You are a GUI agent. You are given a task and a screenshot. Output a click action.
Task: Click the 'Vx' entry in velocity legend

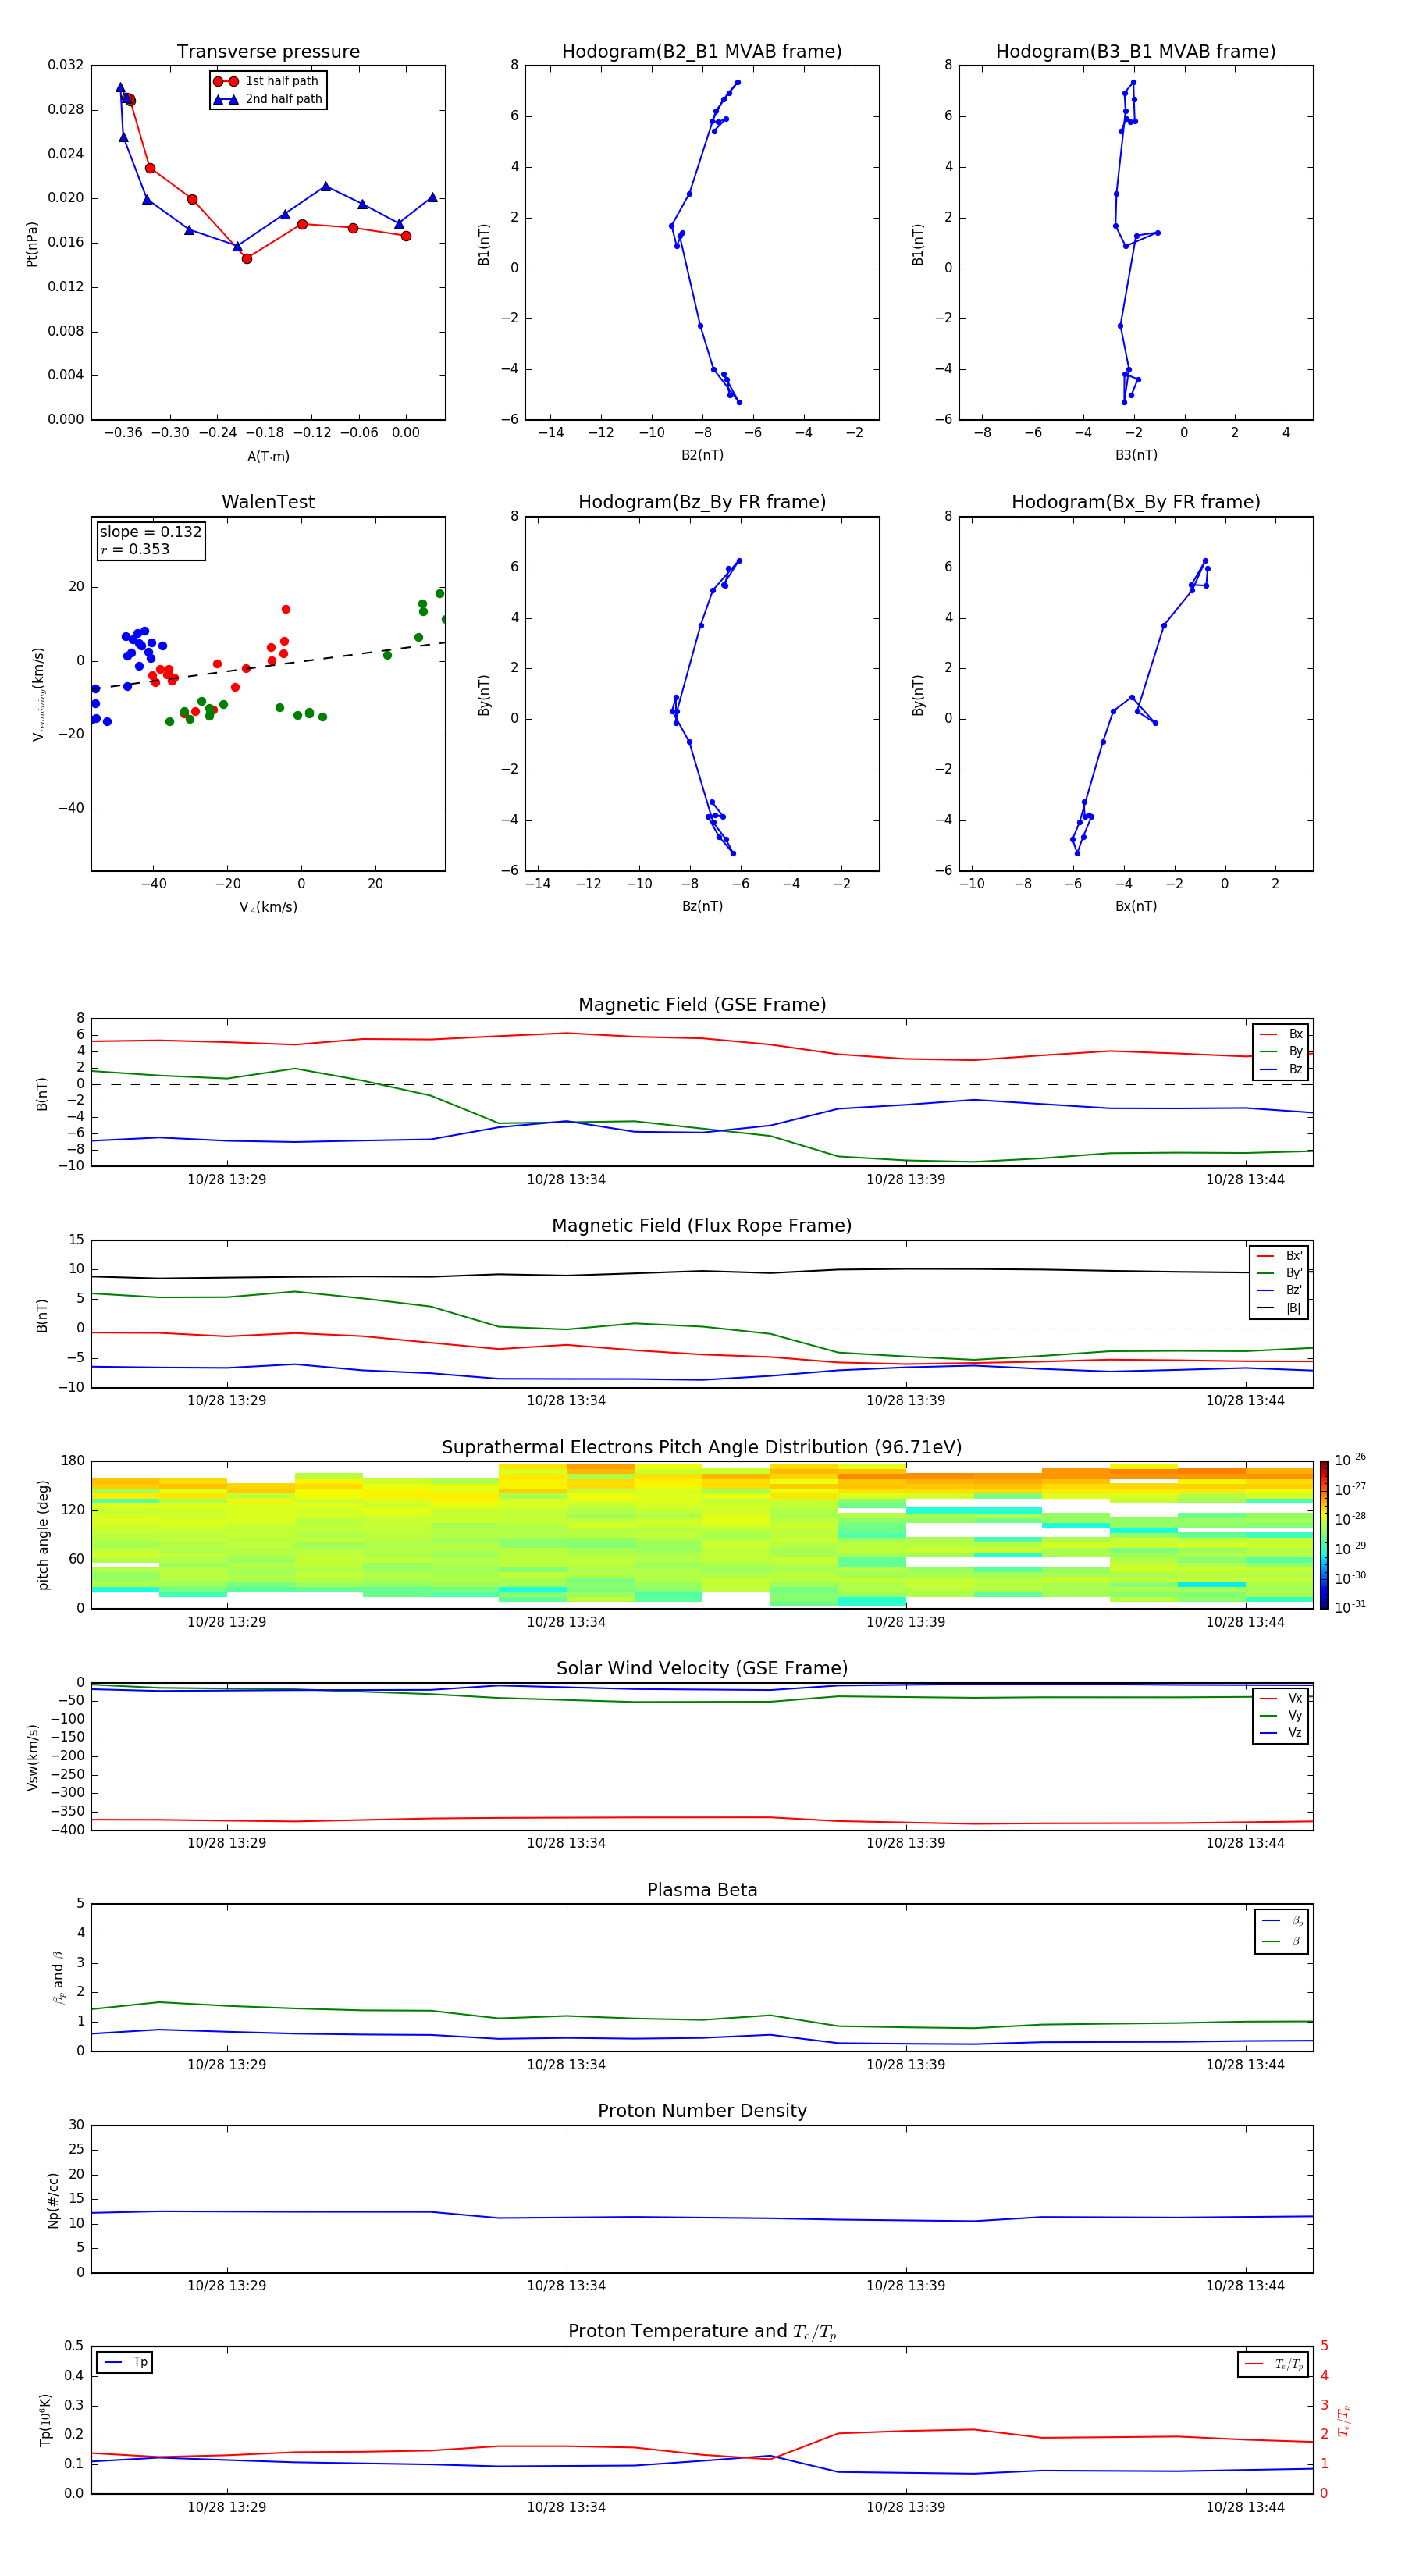(x=1281, y=1699)
